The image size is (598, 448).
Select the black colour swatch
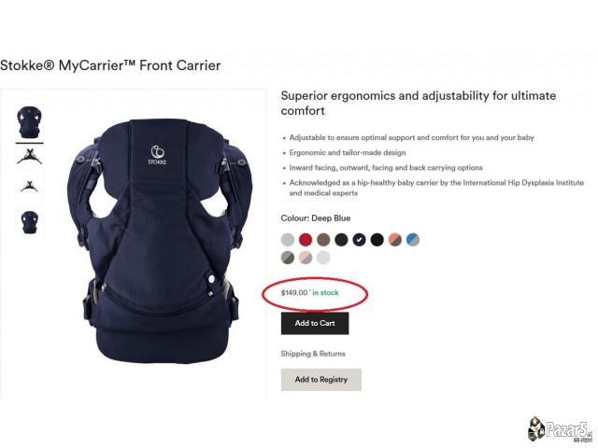click(x=377, y=240)
